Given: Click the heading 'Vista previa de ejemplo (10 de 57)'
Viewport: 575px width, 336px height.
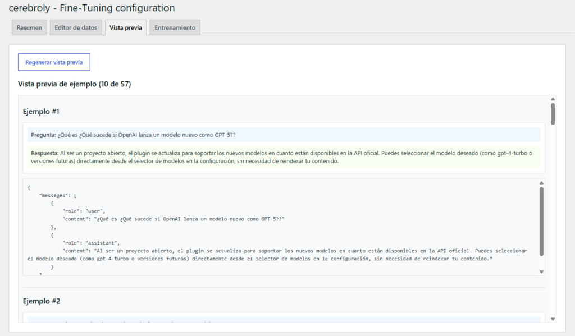Looking at the screenshot, I should (x=75, y=84).
